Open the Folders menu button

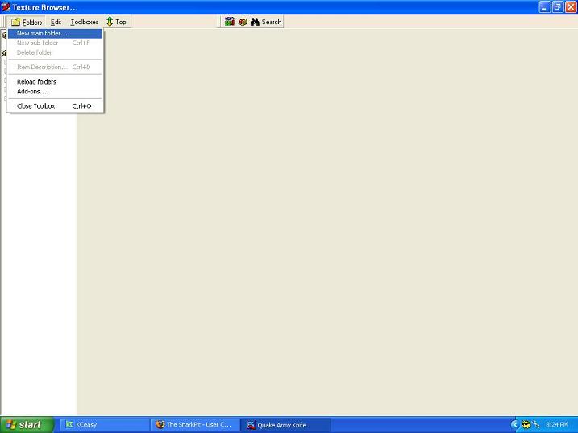click(x=27, y=22)
